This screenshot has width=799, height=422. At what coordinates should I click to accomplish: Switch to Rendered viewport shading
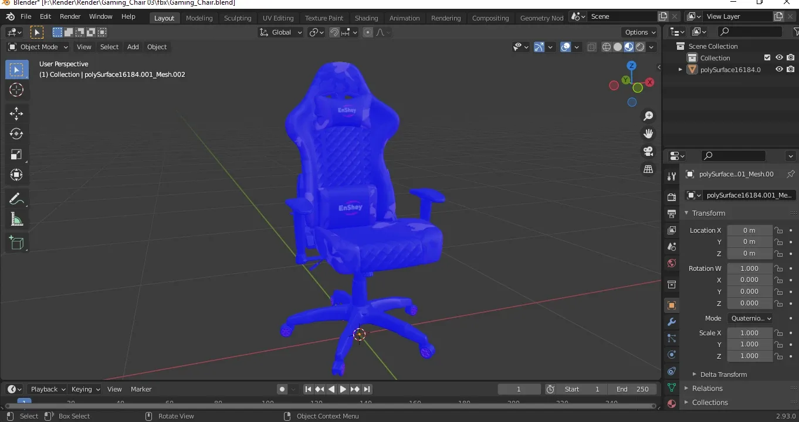pyautogui.click(x=640, y=47)
